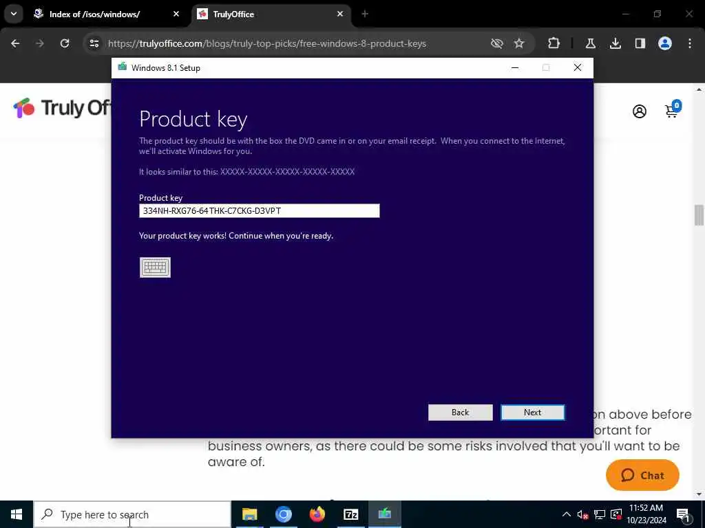Go forward in the browser
This screenshot has width=705, height=528.
point(40,43)
